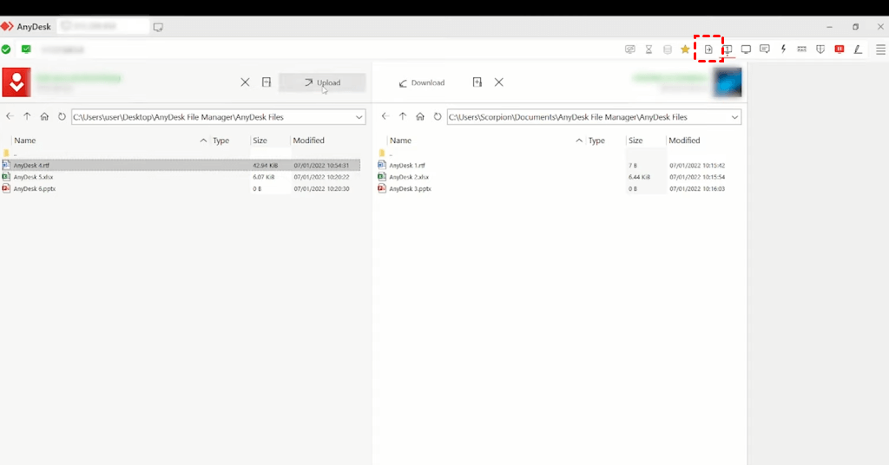
Task: Open the chat speech bubble icon
Action: click(764, 49)
